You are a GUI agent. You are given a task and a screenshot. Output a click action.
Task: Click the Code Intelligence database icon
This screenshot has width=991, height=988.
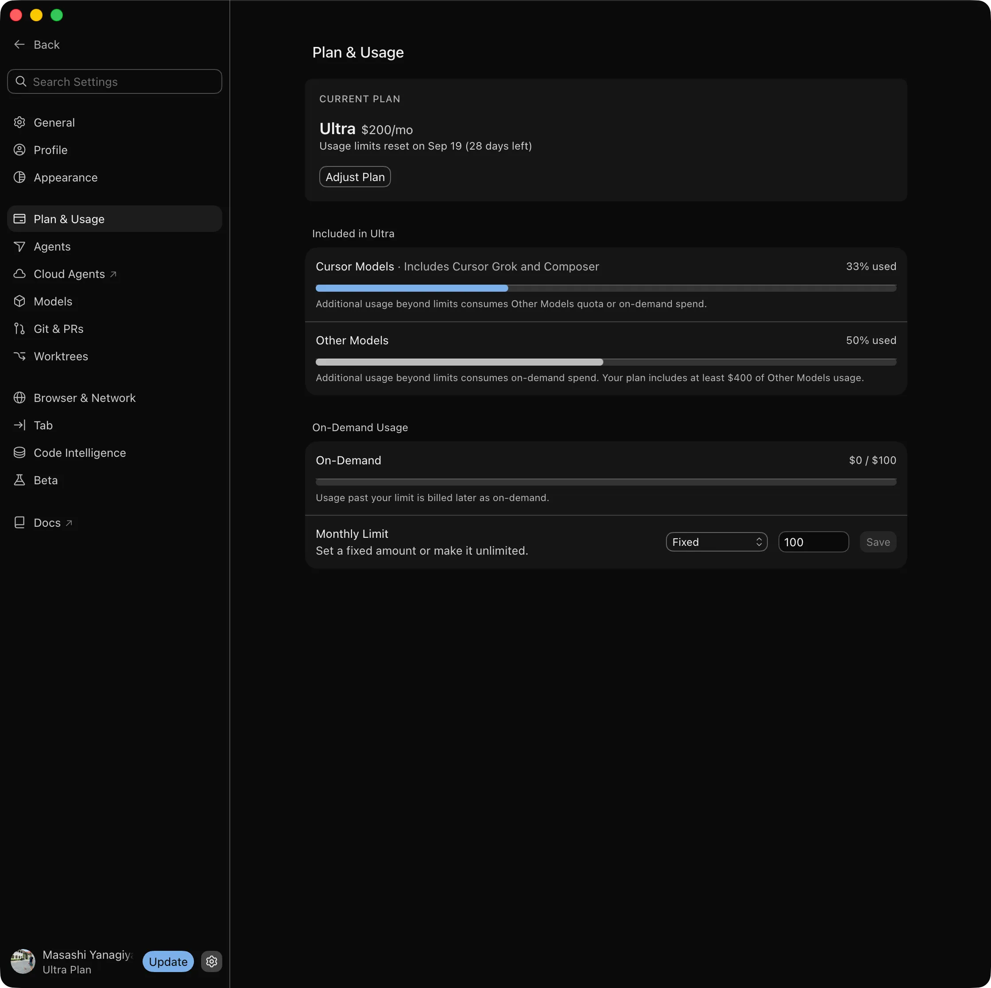pos(19,453)
